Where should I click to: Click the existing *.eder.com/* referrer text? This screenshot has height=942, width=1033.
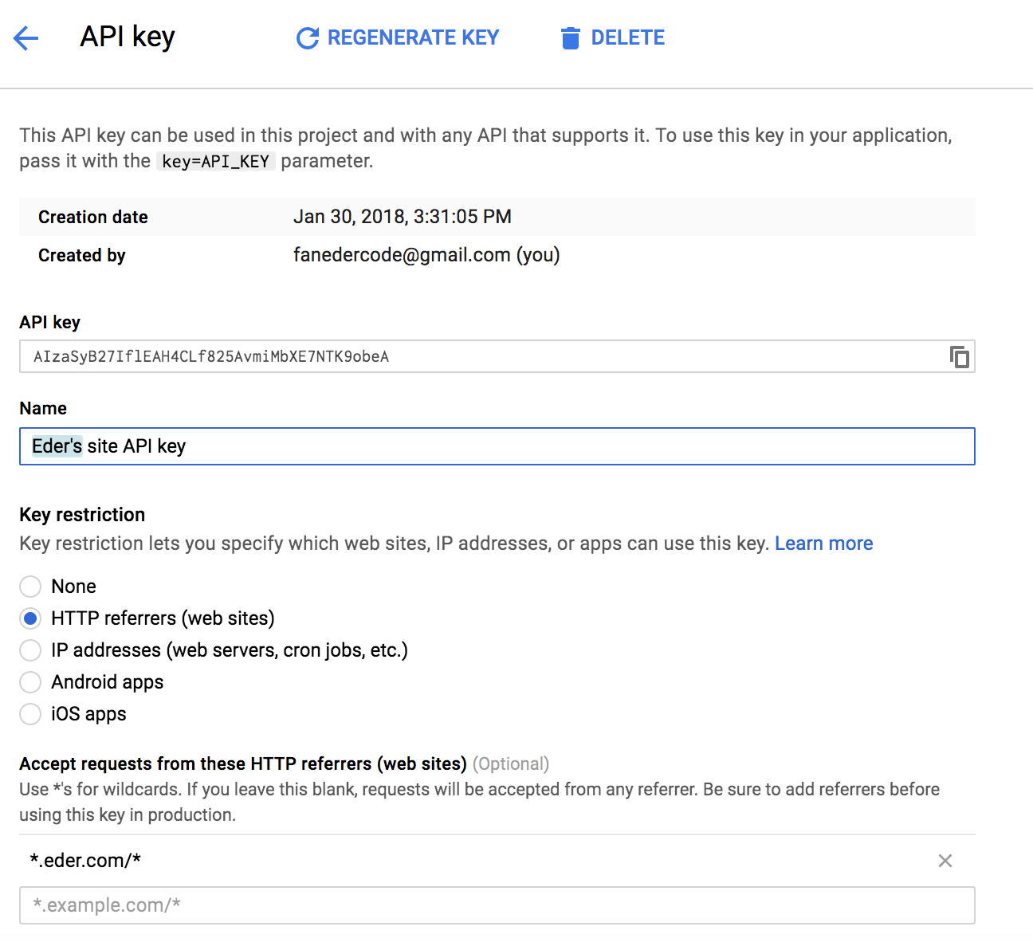coord(86,861)
